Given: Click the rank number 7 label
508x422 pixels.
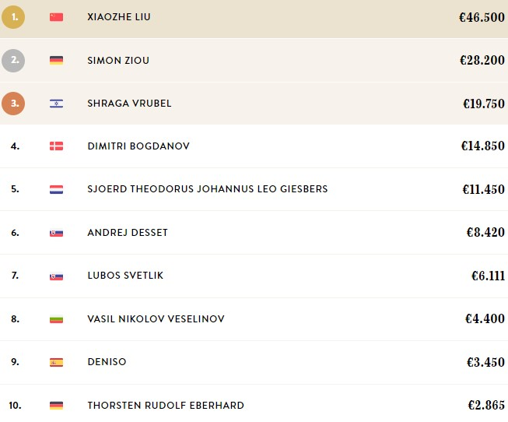Looking at the screenshot, I should pyautogui.click(x=15, y=276).
